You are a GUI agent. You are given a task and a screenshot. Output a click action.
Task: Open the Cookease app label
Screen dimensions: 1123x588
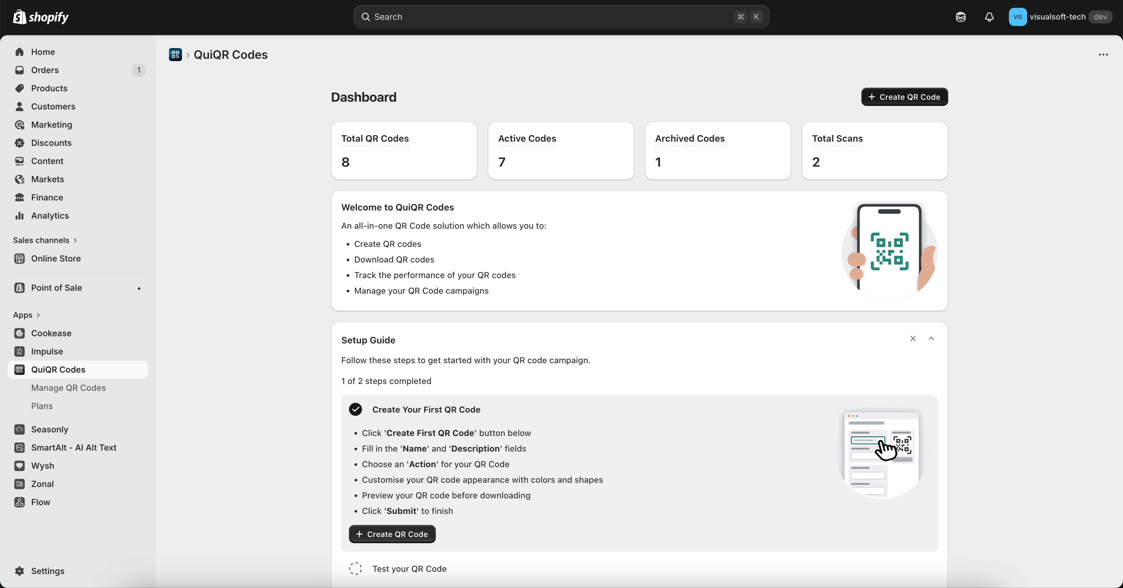(51, 333)
